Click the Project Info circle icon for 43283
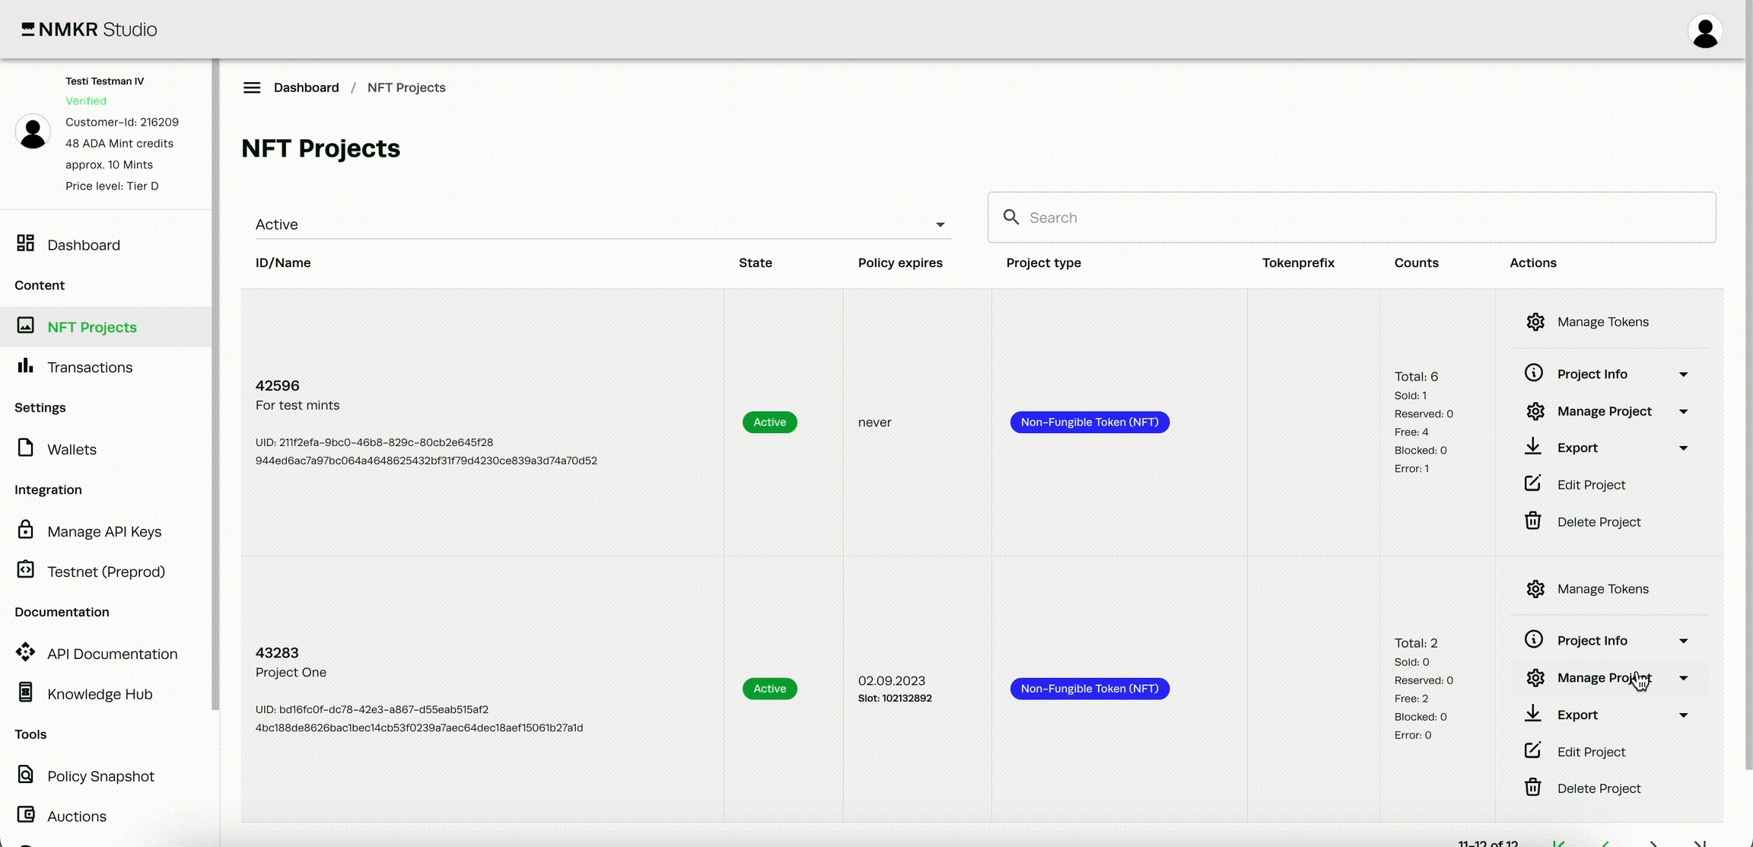 [1534, 640]
